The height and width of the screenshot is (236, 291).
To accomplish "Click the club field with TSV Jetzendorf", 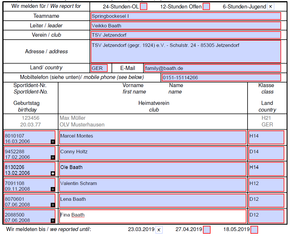I will point(186,35).
